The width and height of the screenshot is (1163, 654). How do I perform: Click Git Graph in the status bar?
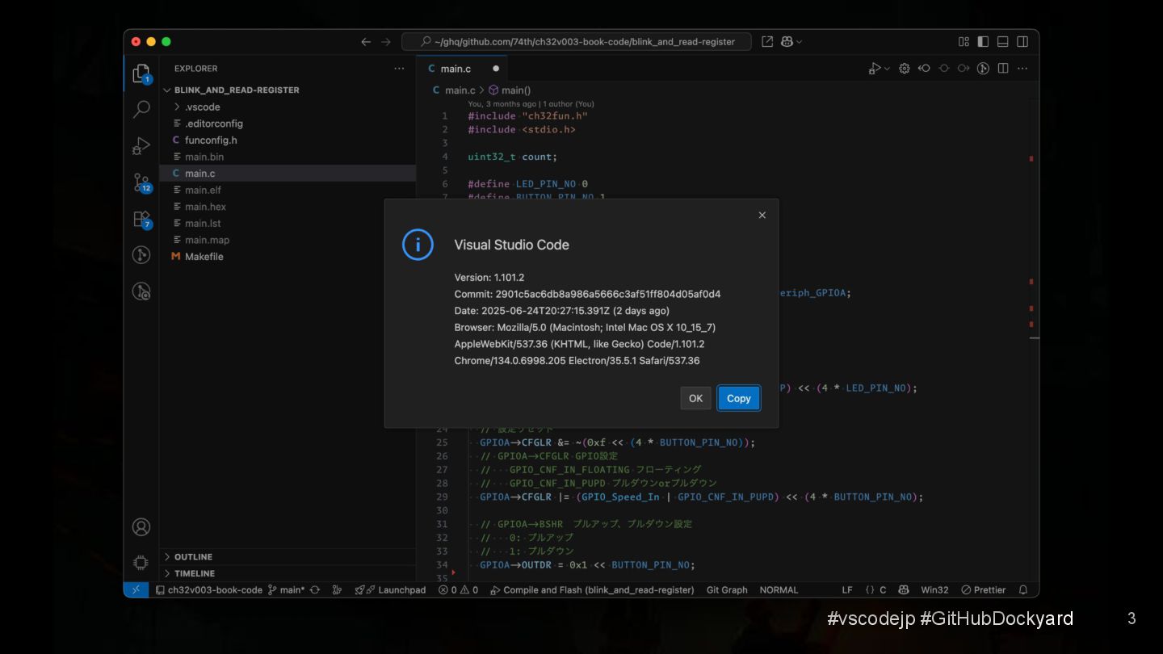coord(727,590)
